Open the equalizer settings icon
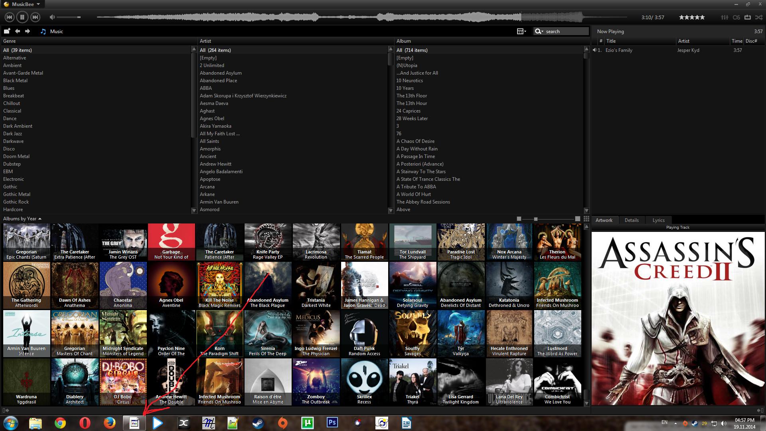Image resolution: width=766 pixels, height=431 pixels. 725,17
